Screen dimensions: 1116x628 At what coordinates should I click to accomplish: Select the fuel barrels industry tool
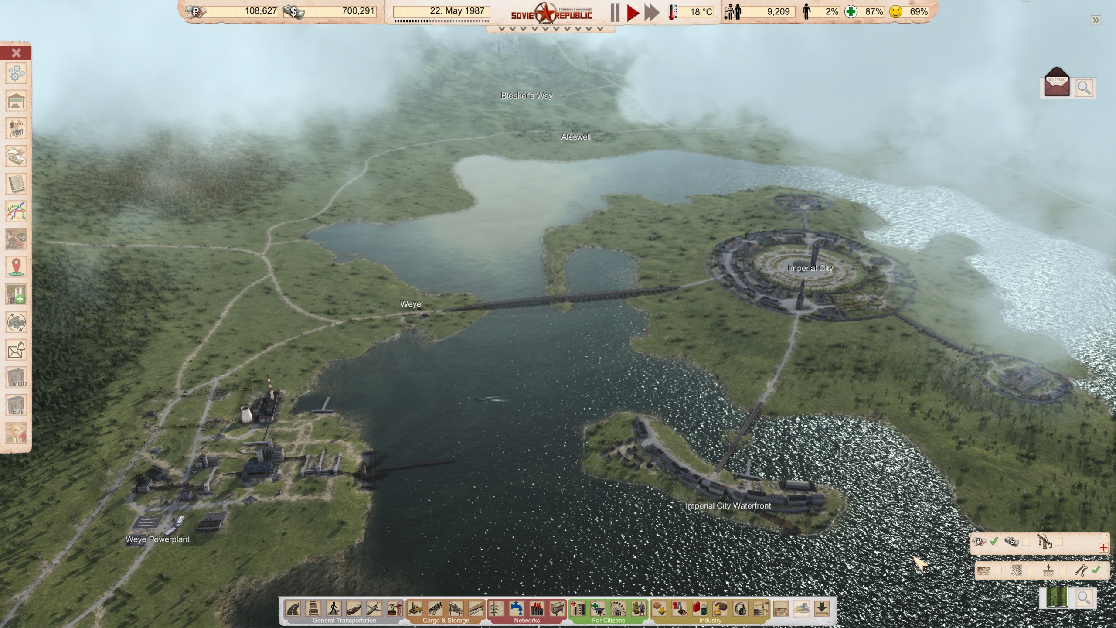700,608
